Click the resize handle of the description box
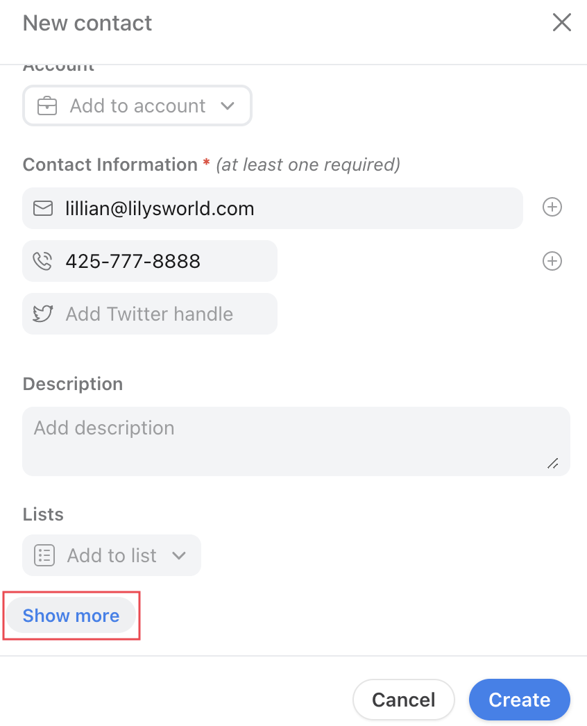 click(553, 464)
